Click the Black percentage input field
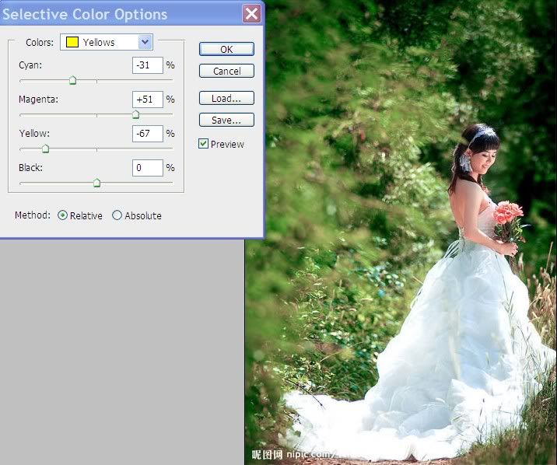557x465 pixels. click(147, 168)
